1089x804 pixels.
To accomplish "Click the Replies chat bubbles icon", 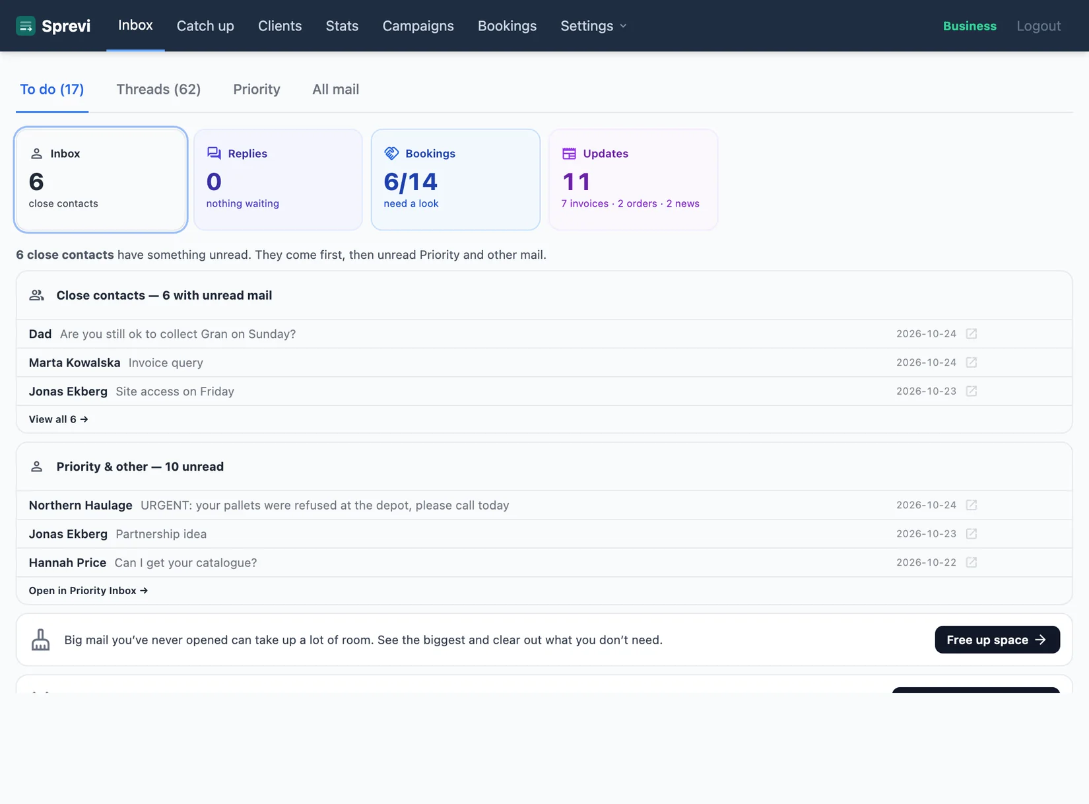I will pyautogui.click(x=214, y=153).
